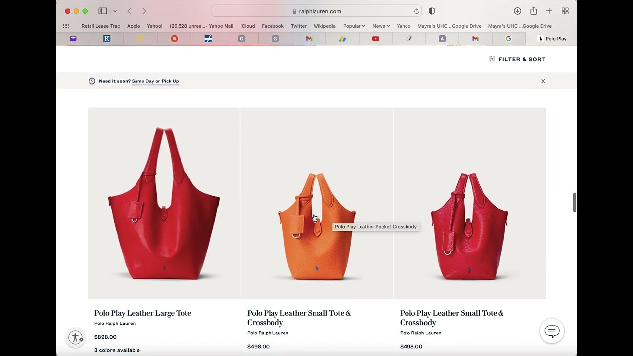Click the 3 colors available text
The height and width of the screenshot is (356, 633).
click(x=117, y=350)
